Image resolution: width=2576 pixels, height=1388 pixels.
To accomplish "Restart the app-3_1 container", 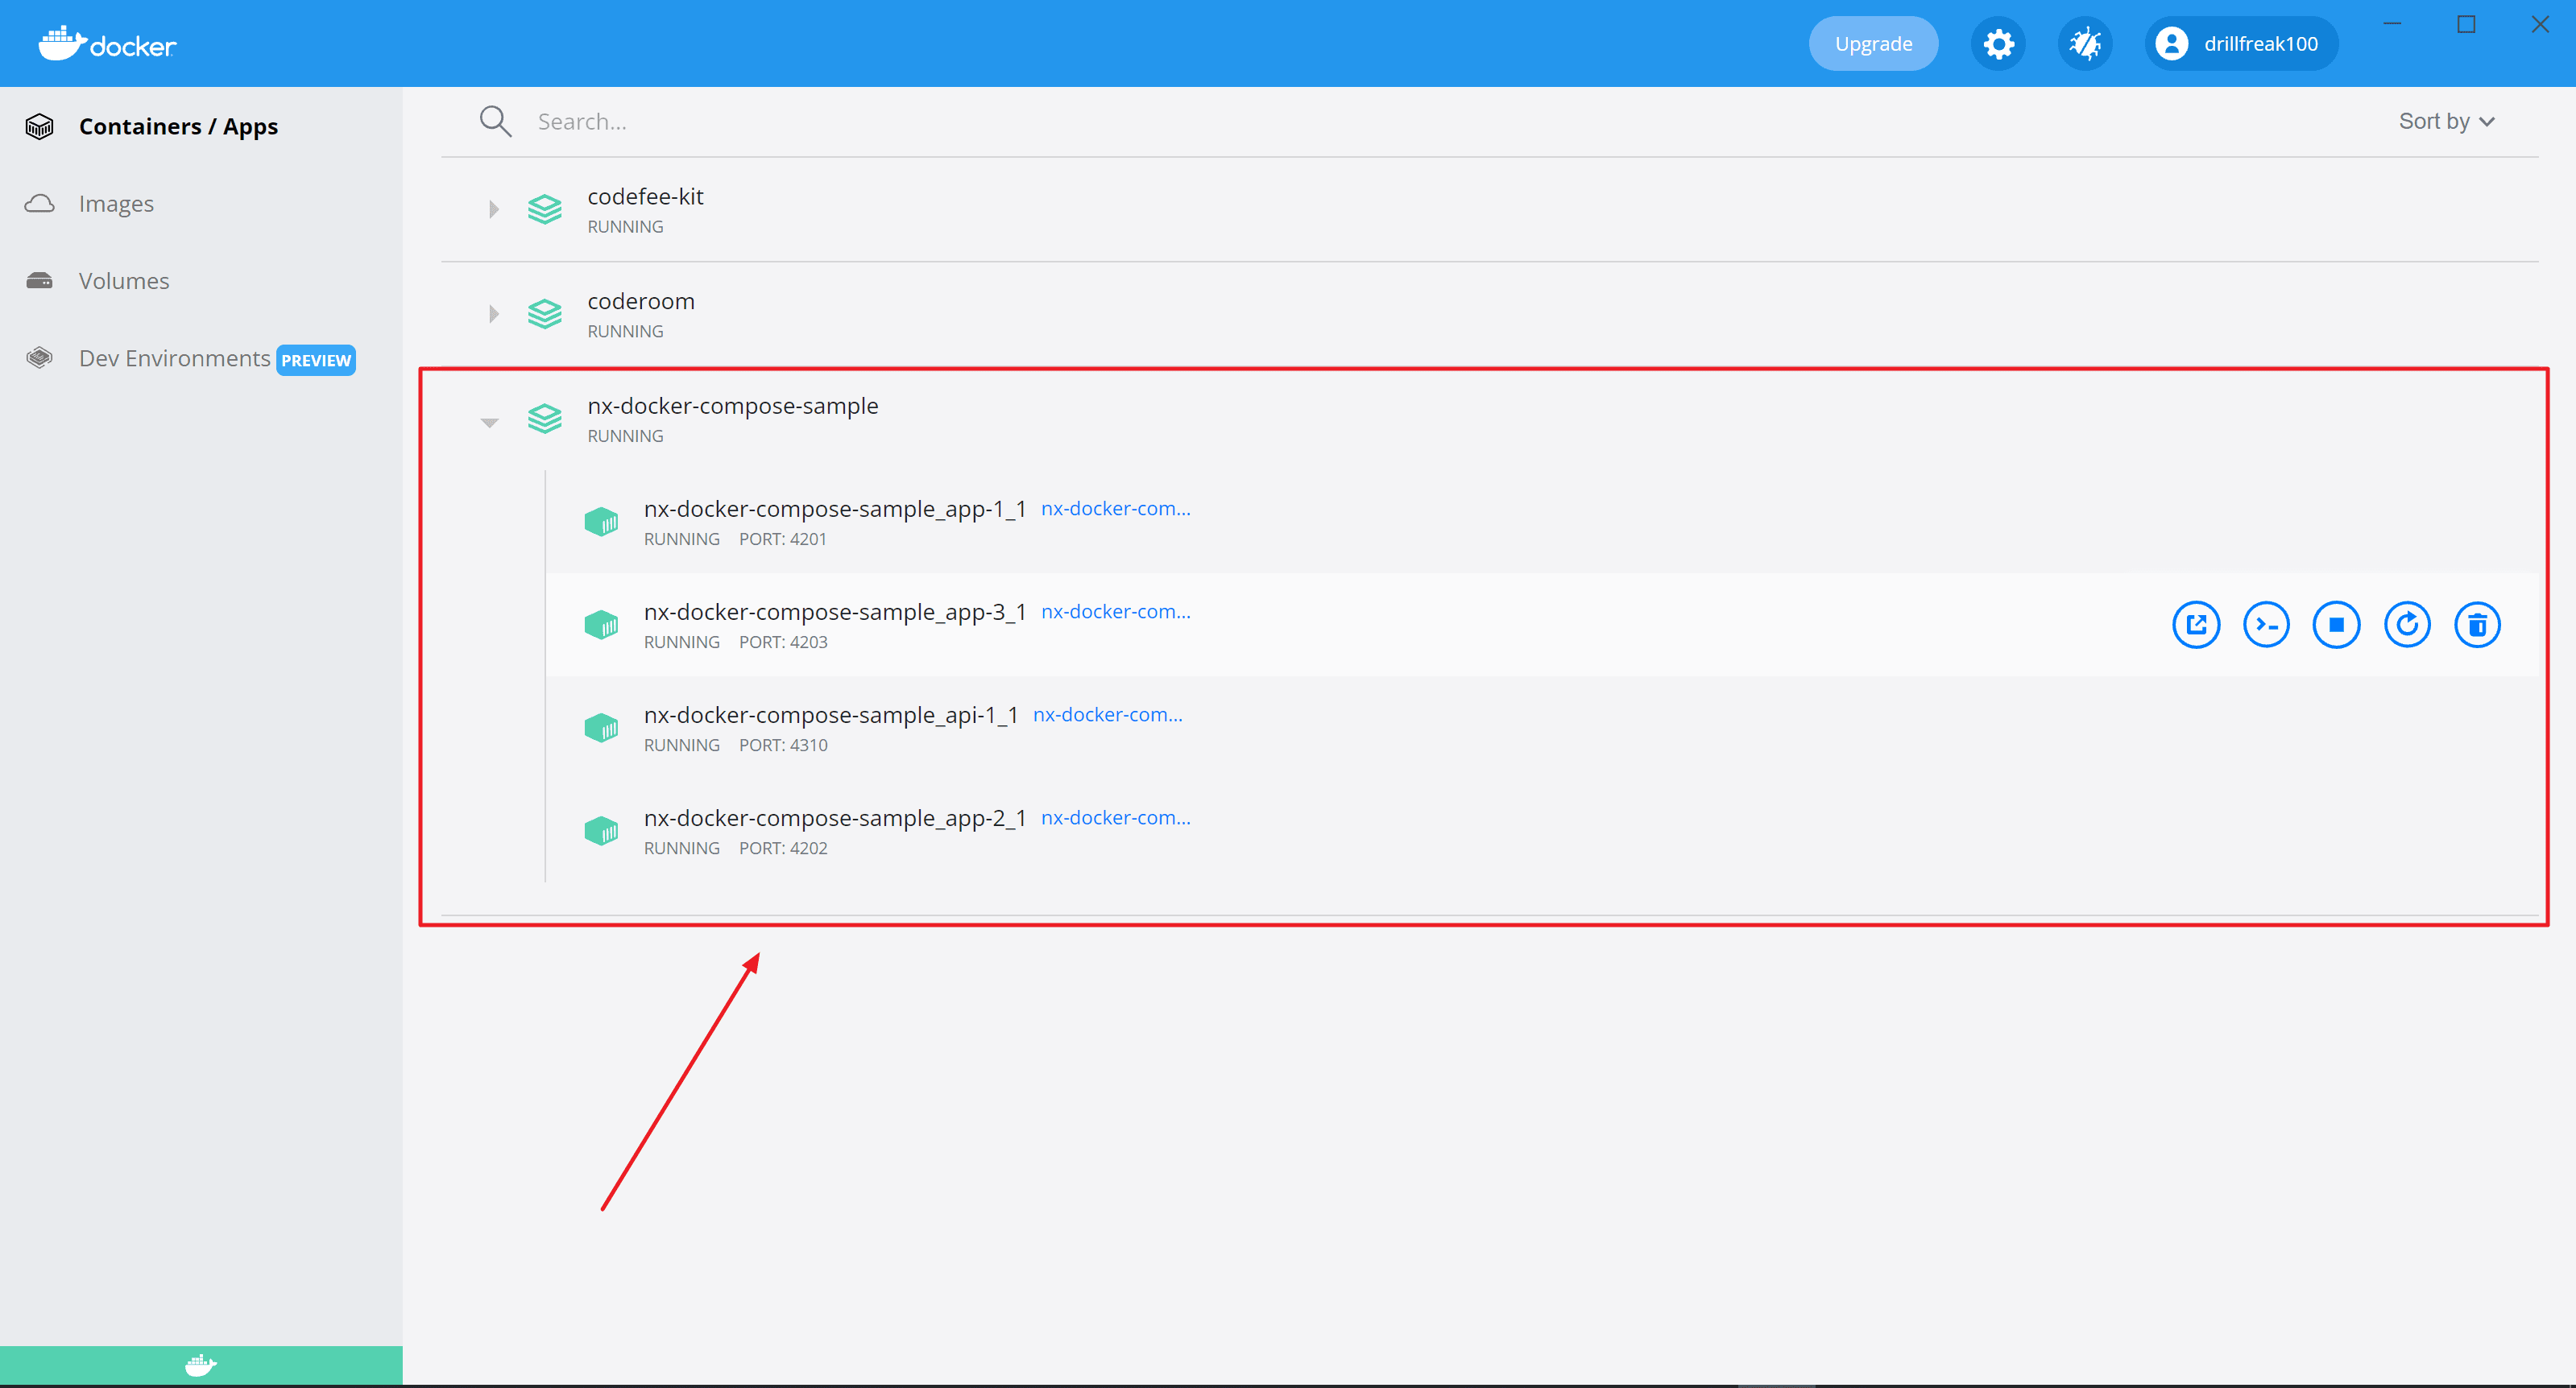I will 2407,625.
